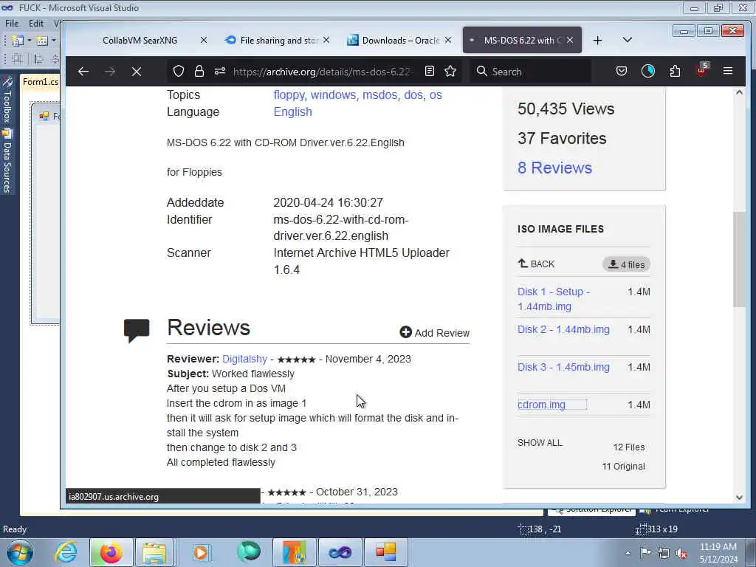Download all via the 4 files button
Viewport: 756px width, 567px height.
(x=626, y=264)
